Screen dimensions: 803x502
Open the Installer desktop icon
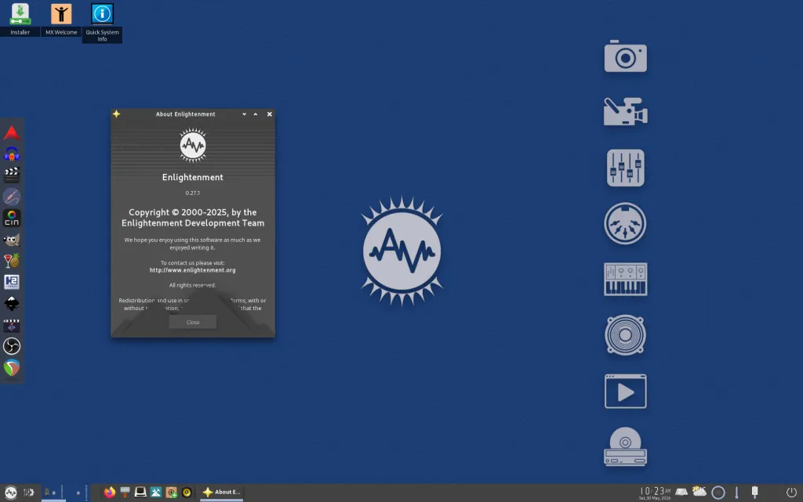[x=20, y=19]
